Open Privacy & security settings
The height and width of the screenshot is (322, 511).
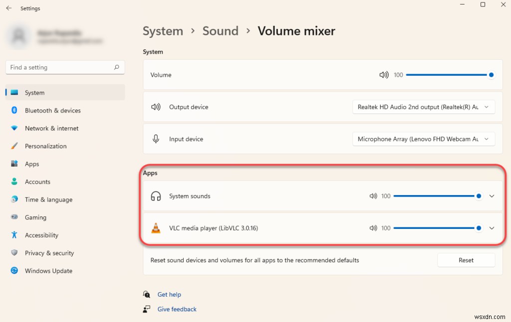point(49,253)
